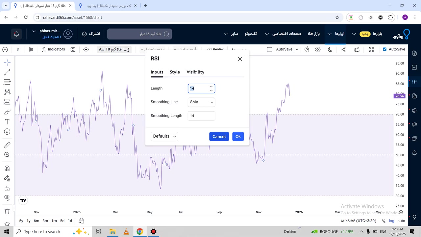Select the trend line drawing tool

pyautogui.click(x=7, y=72)
